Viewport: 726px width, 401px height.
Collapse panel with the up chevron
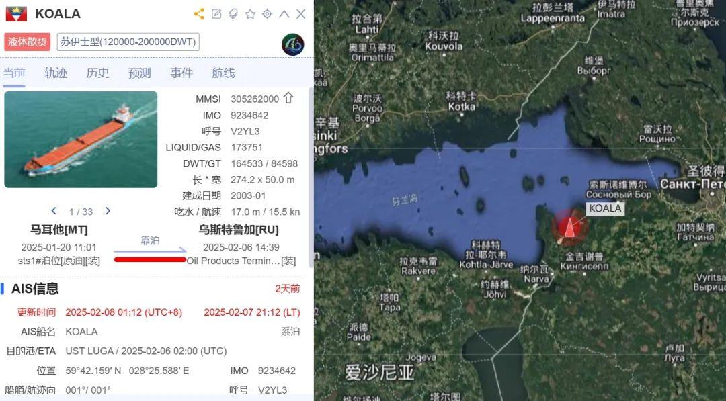pos(284,14)
